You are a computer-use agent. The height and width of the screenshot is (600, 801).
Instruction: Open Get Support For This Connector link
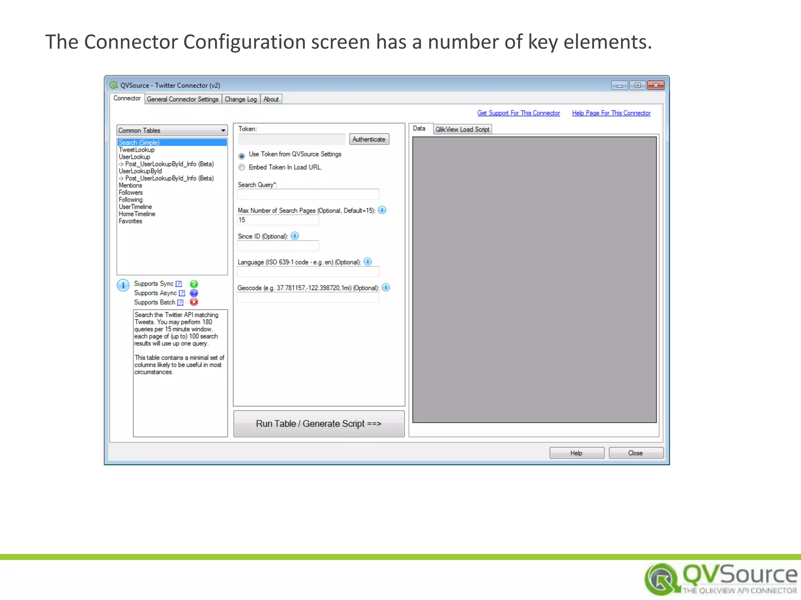tap(519, 113)
